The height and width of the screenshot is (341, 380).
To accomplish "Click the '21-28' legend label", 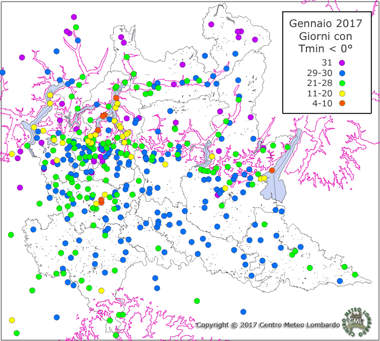I will tap(319, 83).
